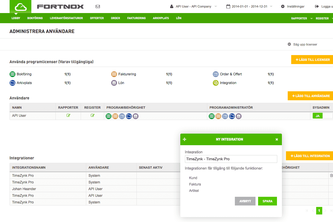This screenshot has width=333, height=222.
Task: Click Artikel in integration functions list
Action: pos(194,191)
